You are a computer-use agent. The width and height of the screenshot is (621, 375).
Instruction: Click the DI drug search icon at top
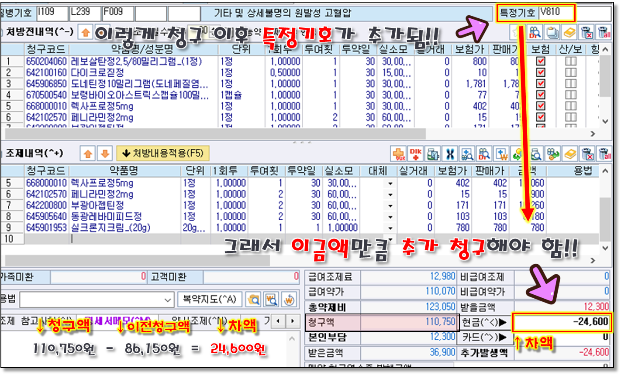[x=535, y=33]
